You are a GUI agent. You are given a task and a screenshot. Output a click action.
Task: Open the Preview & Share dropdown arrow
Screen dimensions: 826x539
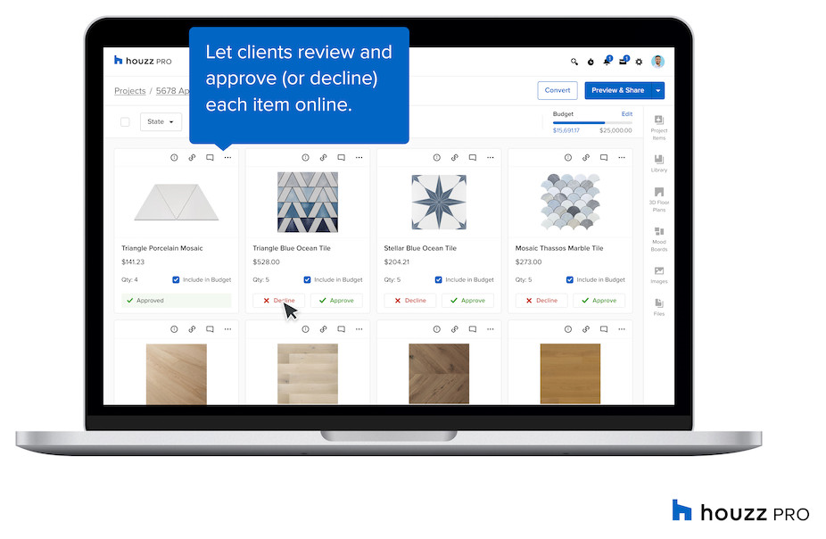point(658,91)
